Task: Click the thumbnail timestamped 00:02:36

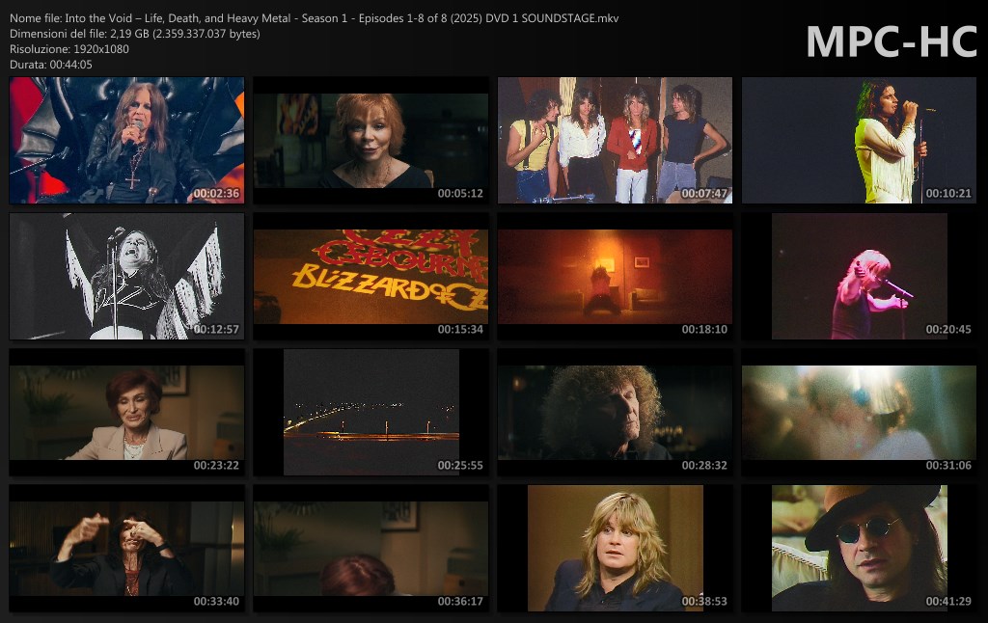Action: pos(126,141)
